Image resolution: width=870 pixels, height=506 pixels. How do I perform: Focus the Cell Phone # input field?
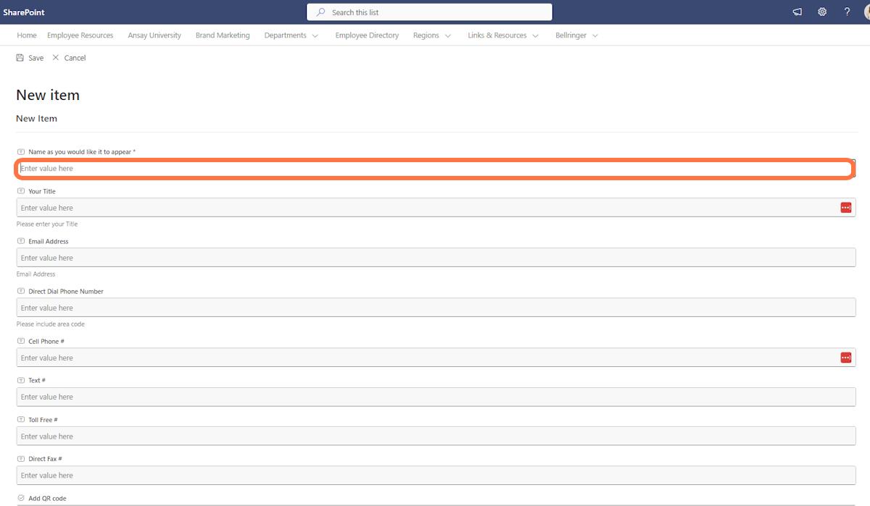pyautogui.click(x=436, y=358)
